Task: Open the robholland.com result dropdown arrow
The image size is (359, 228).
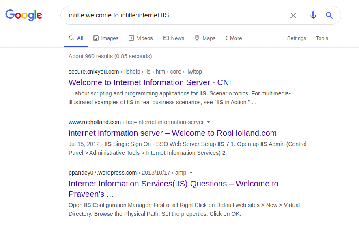Action: coord(209,122)
